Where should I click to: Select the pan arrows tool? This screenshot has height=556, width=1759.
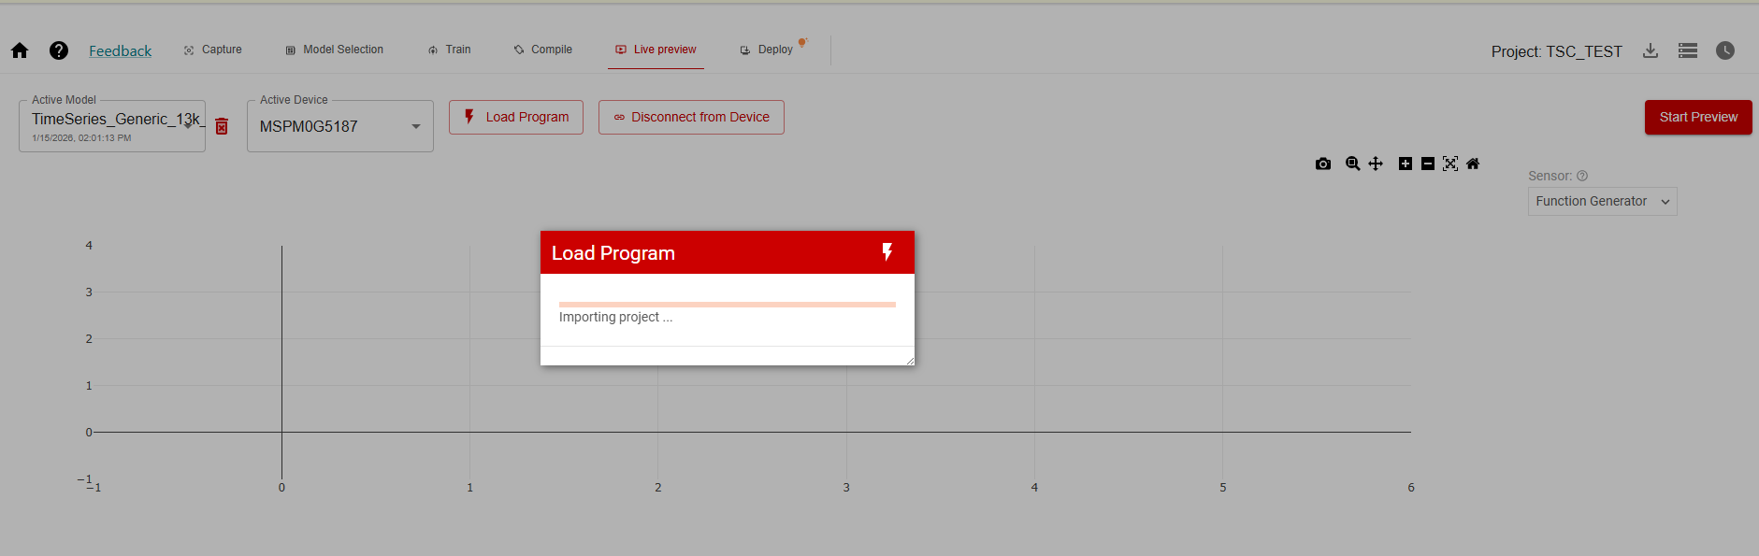coord(1376,164)
